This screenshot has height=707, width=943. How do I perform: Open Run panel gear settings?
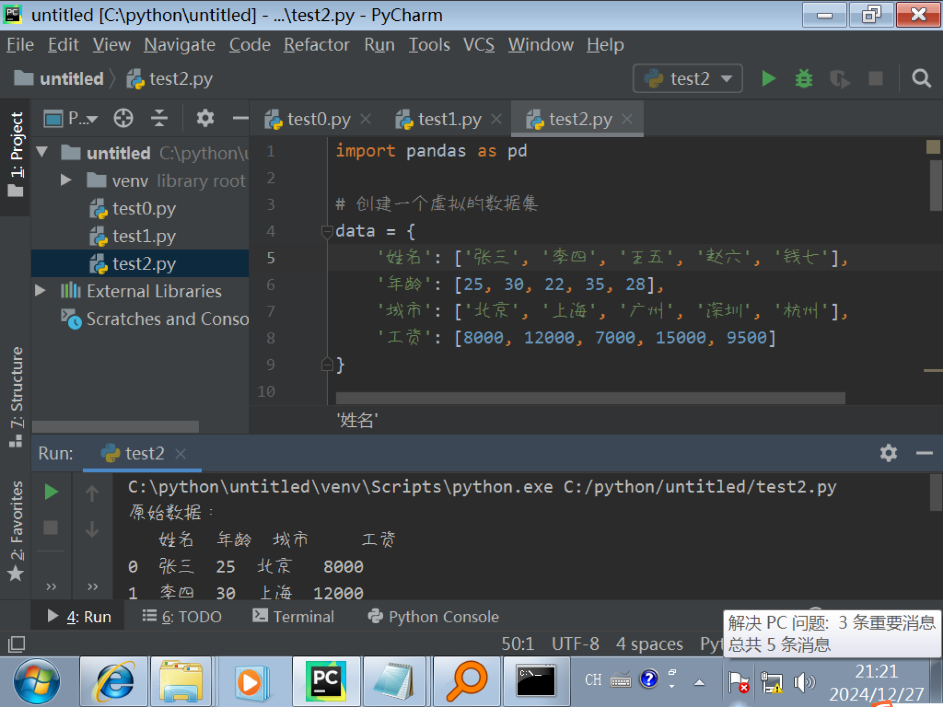click(888, 453)
